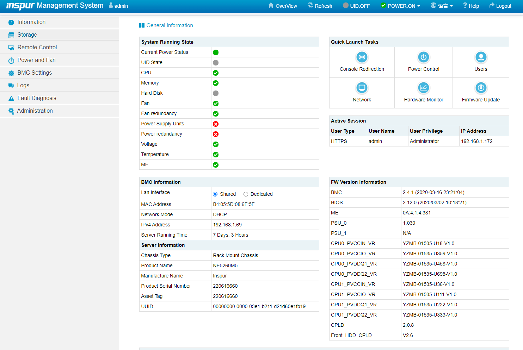Open the Users quick launch icon

(x=481, y=57)
